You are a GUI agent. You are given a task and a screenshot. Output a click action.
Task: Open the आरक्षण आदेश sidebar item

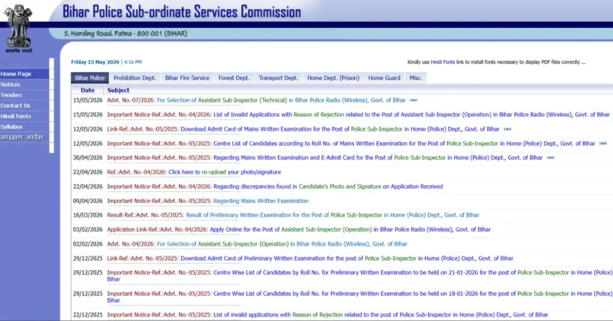click(x=22, y=137)
